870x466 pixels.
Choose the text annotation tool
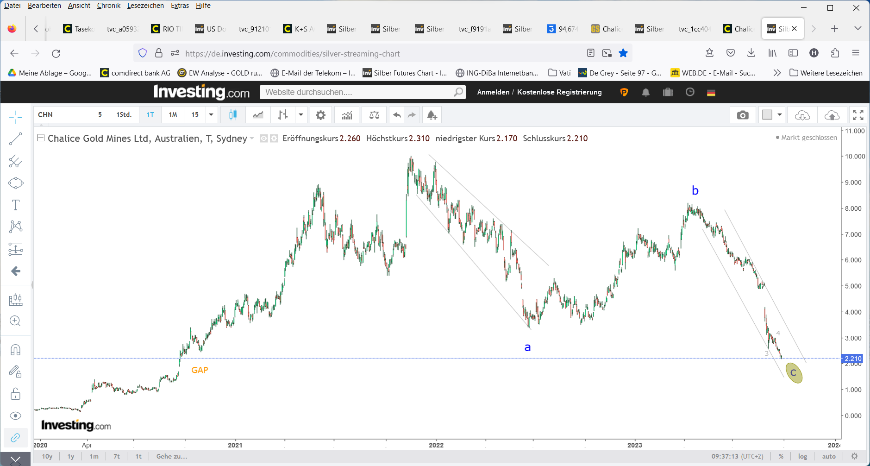click(15, 205)
